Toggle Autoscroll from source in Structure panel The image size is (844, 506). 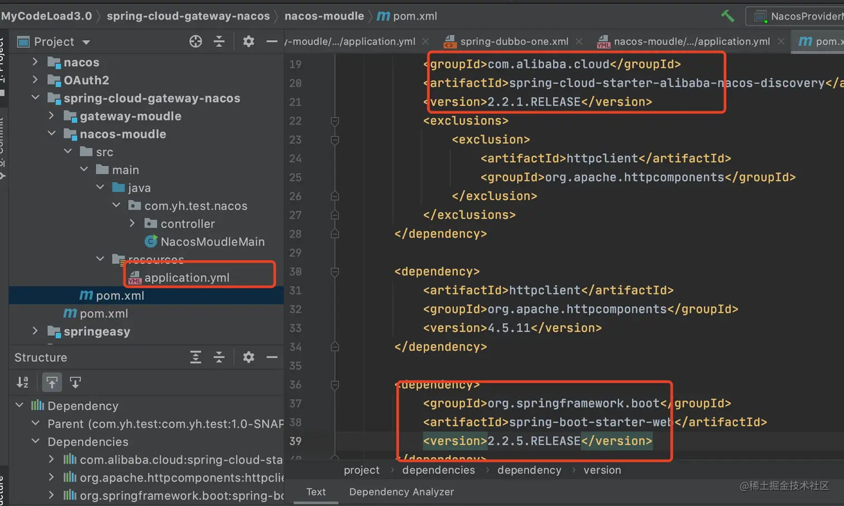[75, 382]
